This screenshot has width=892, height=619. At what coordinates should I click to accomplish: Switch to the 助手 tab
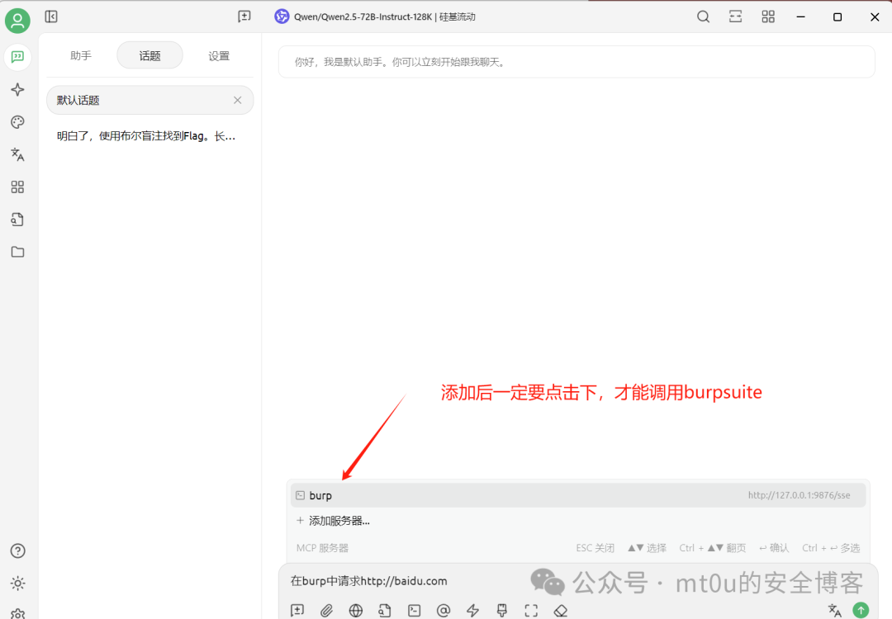(x=81, y=55)
